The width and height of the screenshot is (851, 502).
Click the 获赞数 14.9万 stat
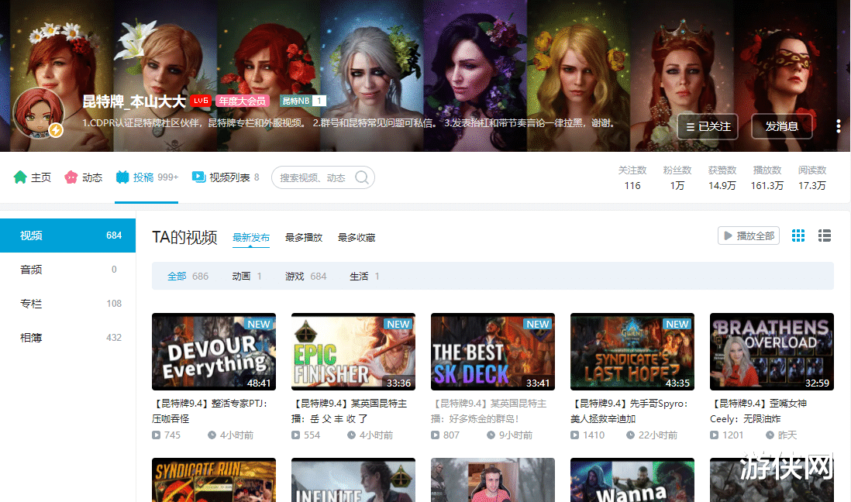[722, 178]
